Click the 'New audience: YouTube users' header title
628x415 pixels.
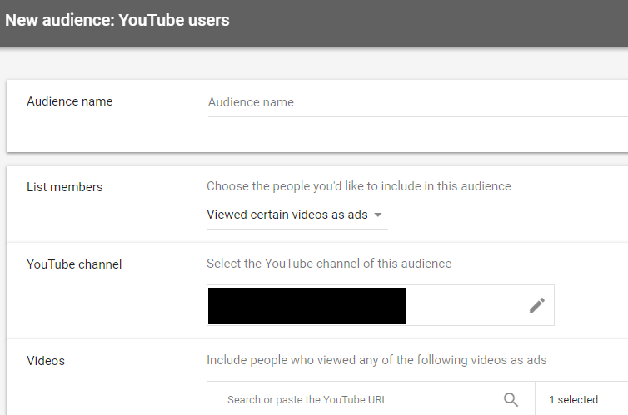[117, 20]
